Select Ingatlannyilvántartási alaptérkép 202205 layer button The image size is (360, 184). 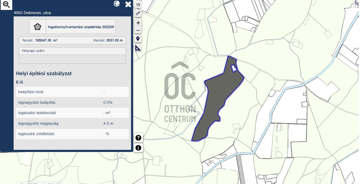click(x=81, y=27)
